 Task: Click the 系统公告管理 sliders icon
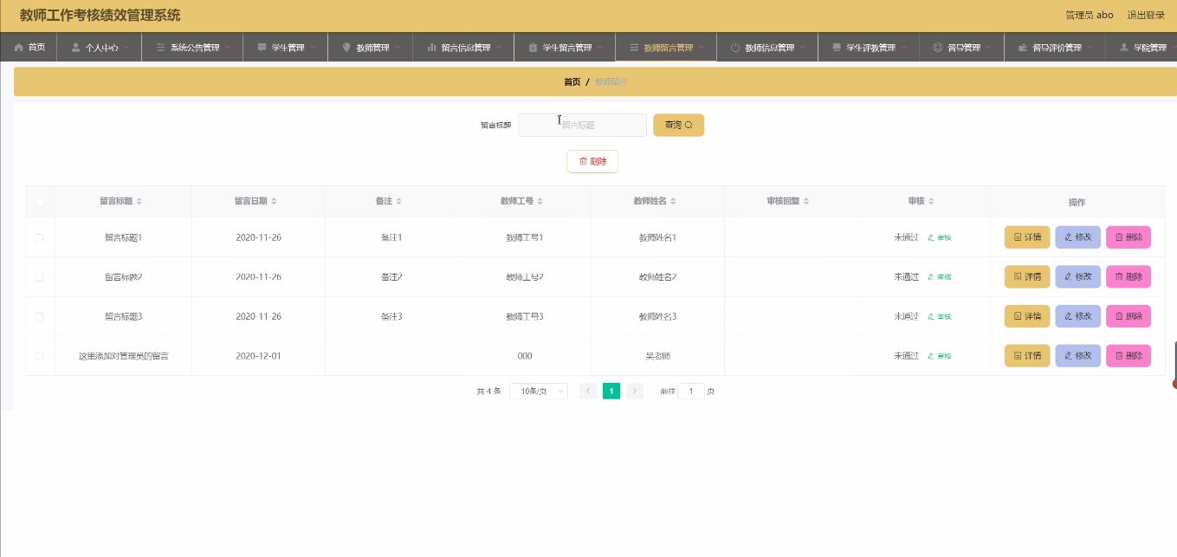(x=161, y=48)
